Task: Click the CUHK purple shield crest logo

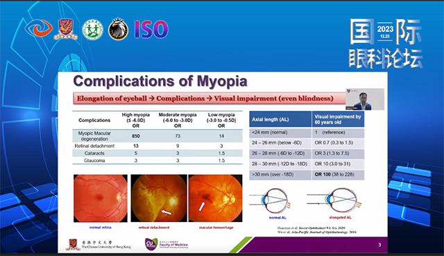Action: point(66,29)
